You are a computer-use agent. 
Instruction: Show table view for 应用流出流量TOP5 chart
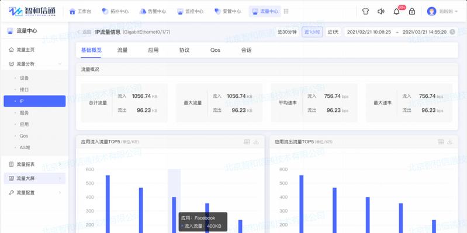(441, 142)
